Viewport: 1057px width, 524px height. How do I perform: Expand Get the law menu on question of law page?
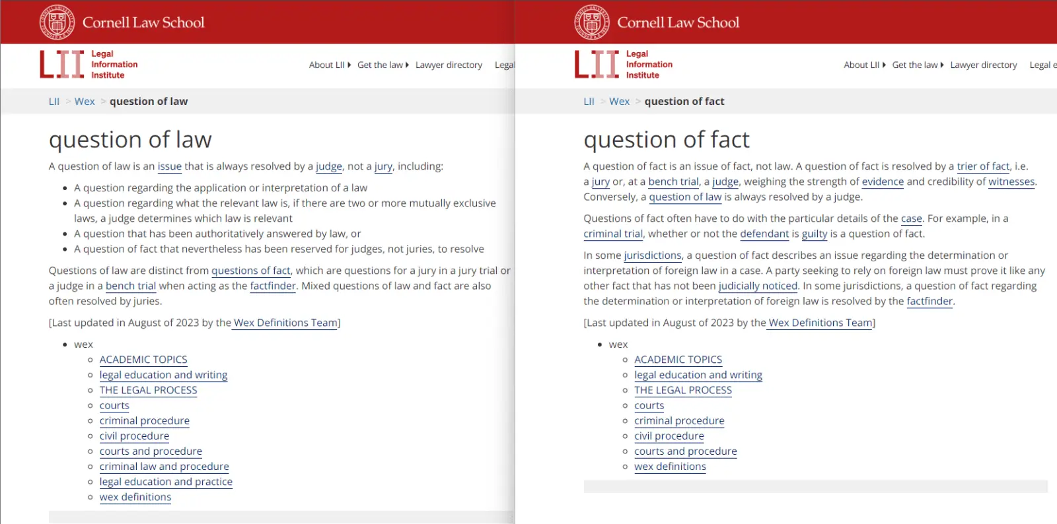click(383, 65)
